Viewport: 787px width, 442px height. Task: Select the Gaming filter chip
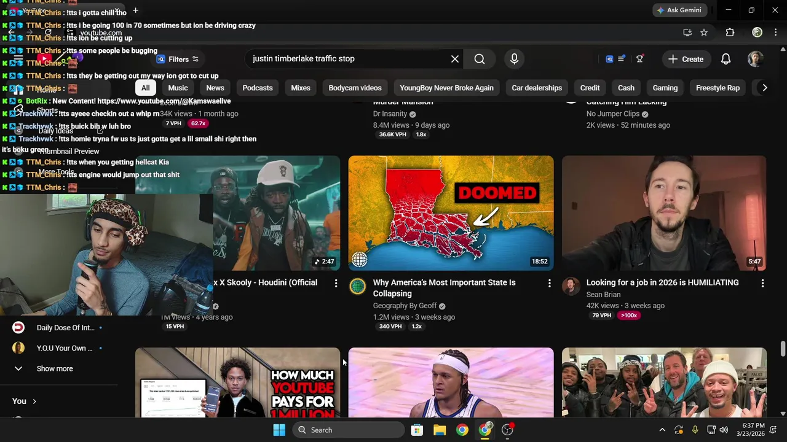665,88
